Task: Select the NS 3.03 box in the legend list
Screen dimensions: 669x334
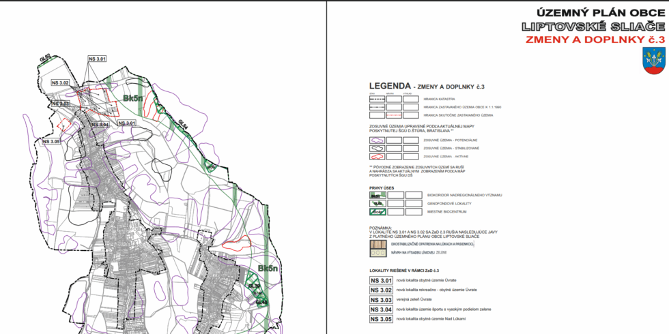Action: point(380,300)
